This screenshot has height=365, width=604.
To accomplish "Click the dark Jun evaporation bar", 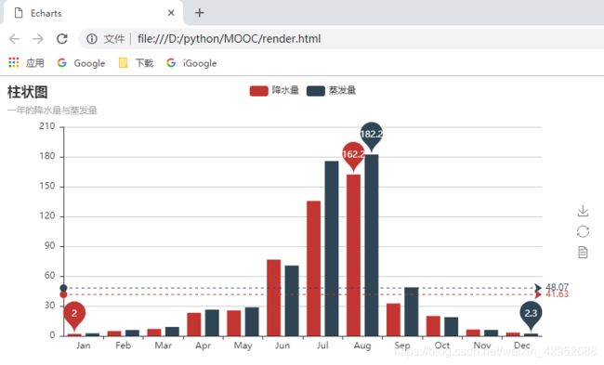I will [x=292, y=301].
